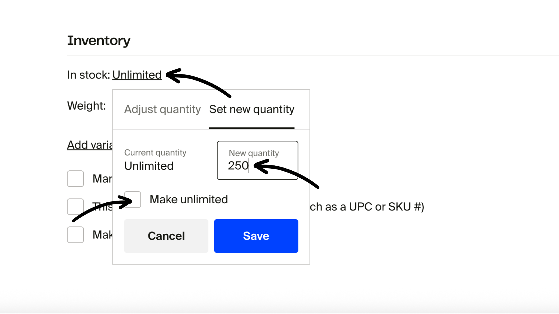Tick the checkbox beside the 'Mar' label

75,179
